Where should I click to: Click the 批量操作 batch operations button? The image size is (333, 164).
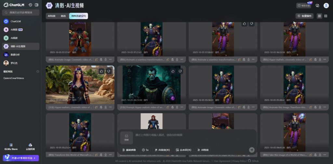[x=304, y=16]
